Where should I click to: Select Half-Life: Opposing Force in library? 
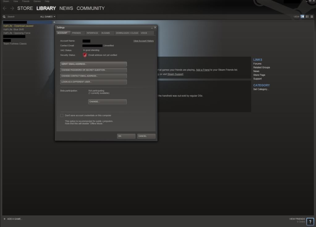coord(17,33)
